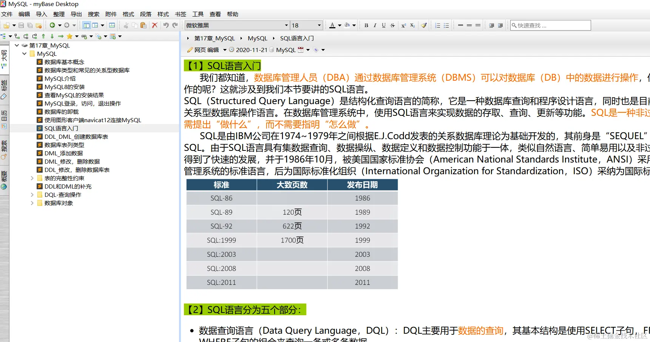The image size is (650, 342).
Task: Open the dropdown arrow beside the open database icon
Action: (x=14, y=25)
